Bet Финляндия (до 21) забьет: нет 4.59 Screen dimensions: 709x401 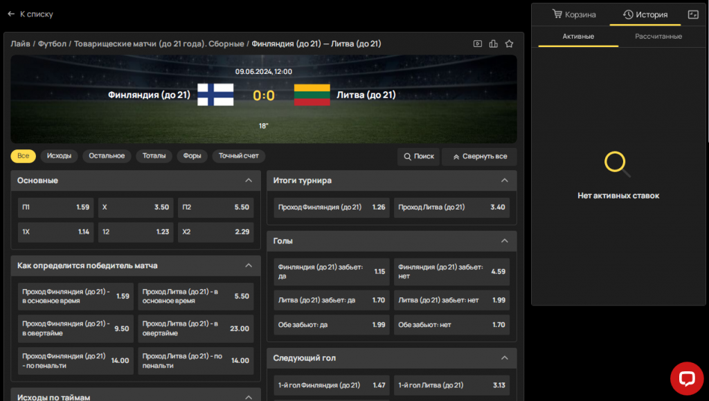tap(451, 272)
